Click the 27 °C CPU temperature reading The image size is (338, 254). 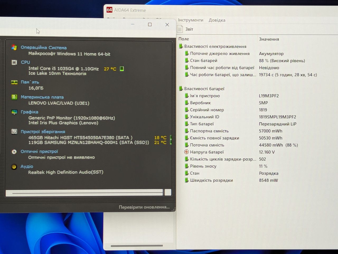click(110, 69)
